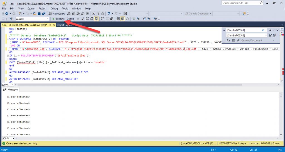Image resolution: width=285 pixels, height=152 pixels.
Task: Click the XMLA query icon
Action: (83, 14)
